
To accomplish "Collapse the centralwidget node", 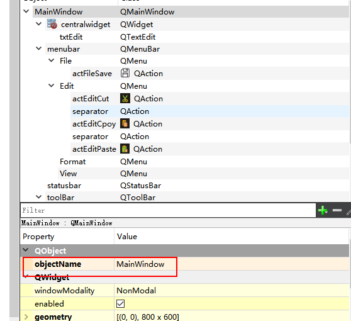I will point(39,24).
